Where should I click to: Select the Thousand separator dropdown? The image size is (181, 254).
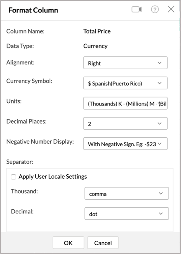(x=127, y=193)
